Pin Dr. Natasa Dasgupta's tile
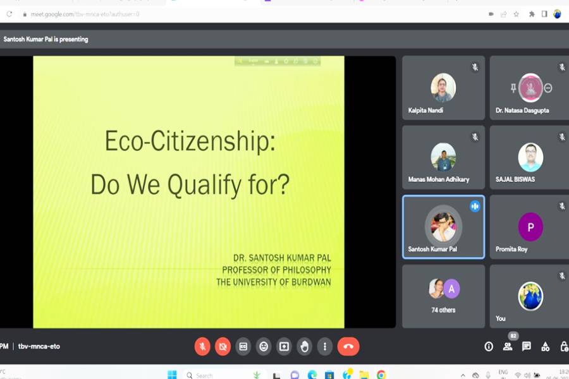 [x=513, y=88]
